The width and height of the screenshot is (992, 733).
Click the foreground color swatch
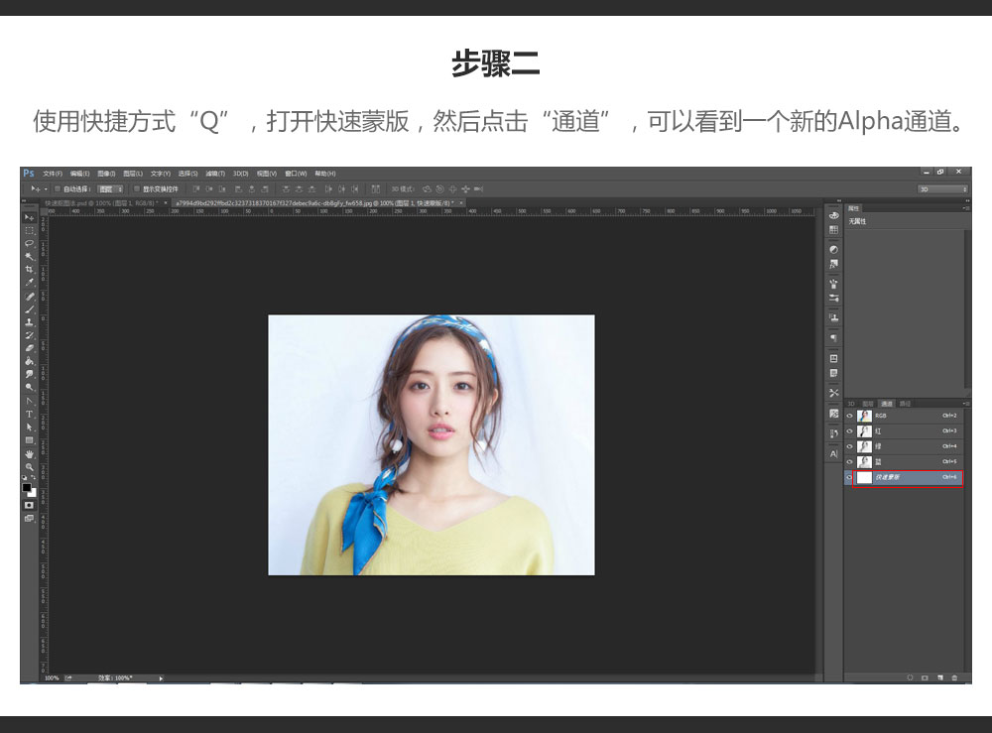click(x=27, y=487)
